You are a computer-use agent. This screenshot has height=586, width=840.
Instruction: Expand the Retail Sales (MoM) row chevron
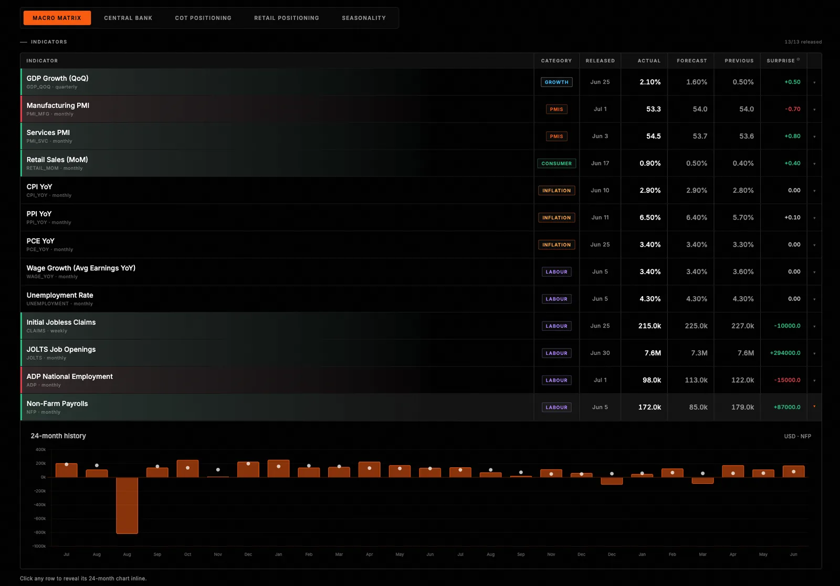[x=814, y=164]
